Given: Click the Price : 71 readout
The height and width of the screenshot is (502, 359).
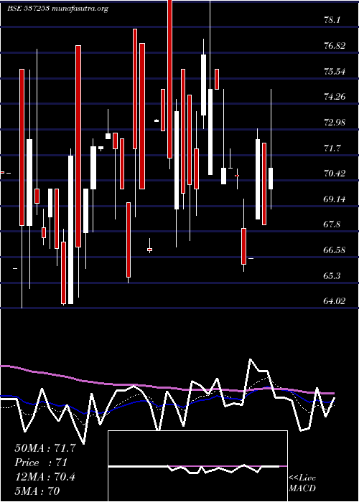Looking at the screenshot, I should (x=41, y=463).
